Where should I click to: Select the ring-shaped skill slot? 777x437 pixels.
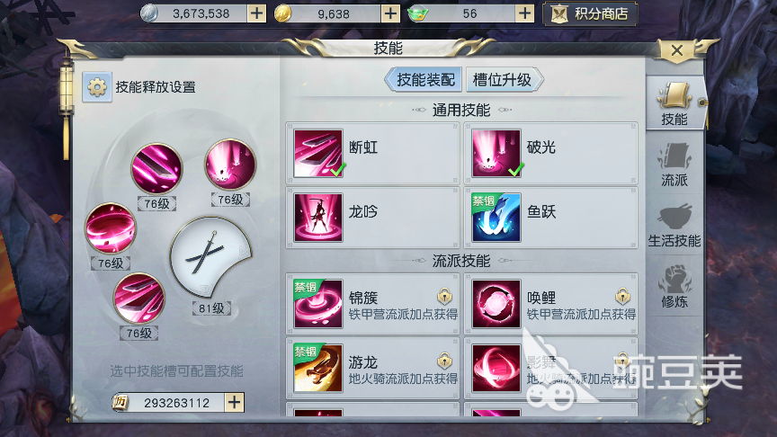point(111,228)
